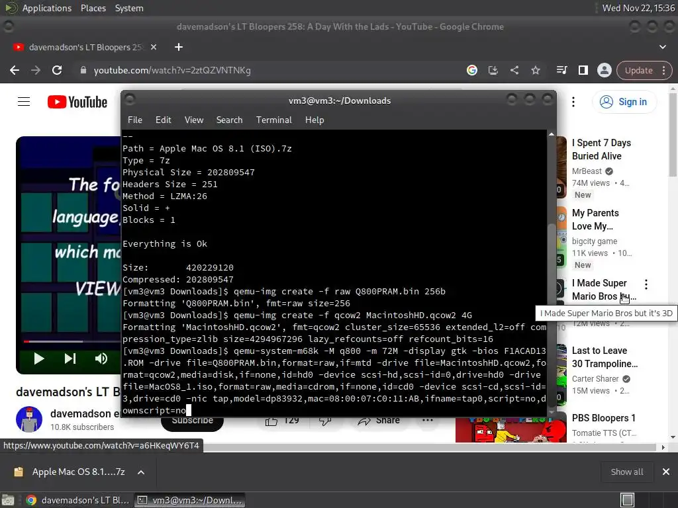
Task: Click Show all downloads
Action: point(626,472)
